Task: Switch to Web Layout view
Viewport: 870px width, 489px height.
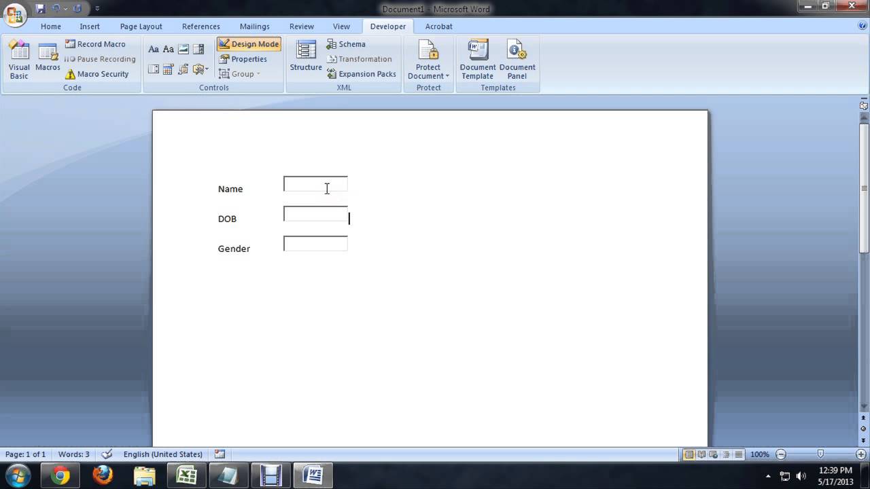Action: (714, 454)
